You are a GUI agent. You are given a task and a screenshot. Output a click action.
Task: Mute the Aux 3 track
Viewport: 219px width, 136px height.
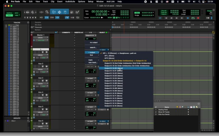tap(47, 81)
